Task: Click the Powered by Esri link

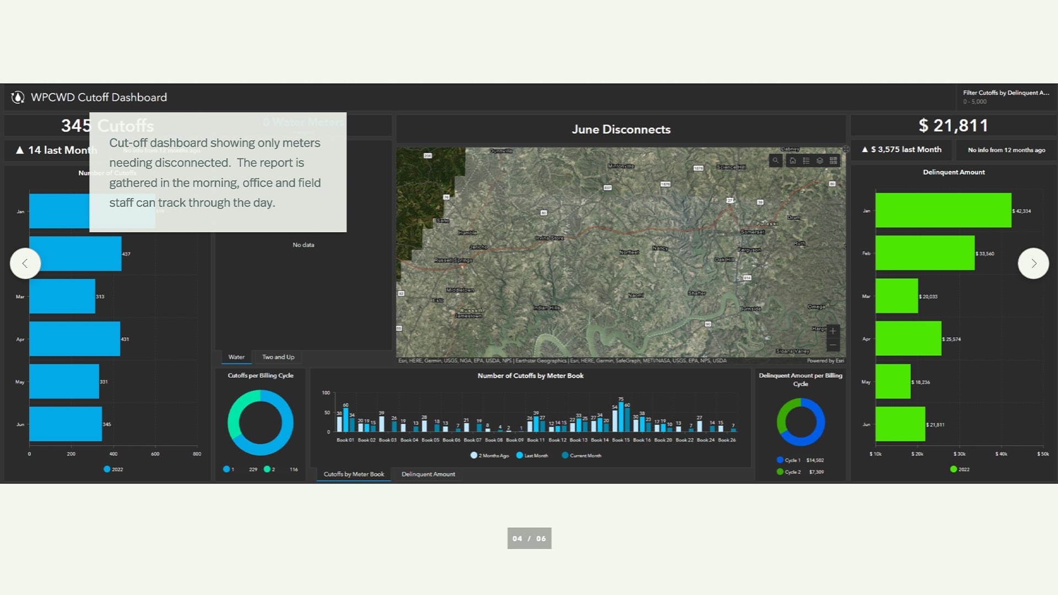Action: point(825,361)
